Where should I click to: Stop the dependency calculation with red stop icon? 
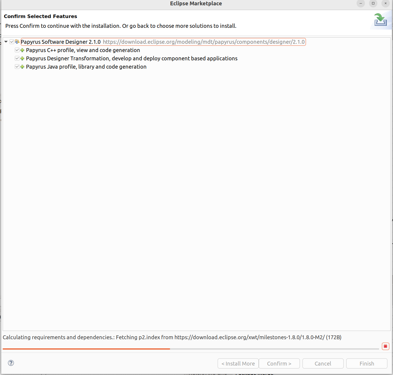(x=385, y=346)
